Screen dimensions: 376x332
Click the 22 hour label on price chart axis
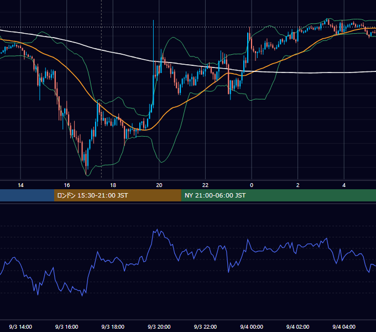coord(205,185)
